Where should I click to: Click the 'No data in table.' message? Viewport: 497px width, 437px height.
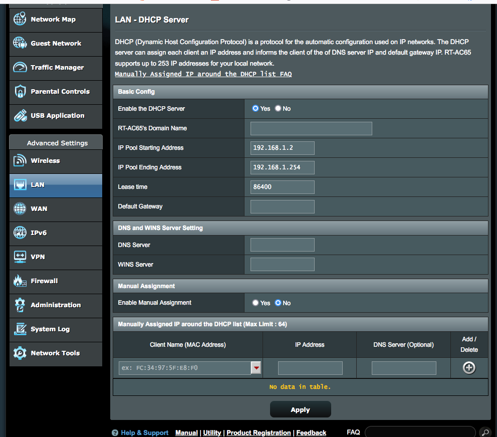(300, 386)
